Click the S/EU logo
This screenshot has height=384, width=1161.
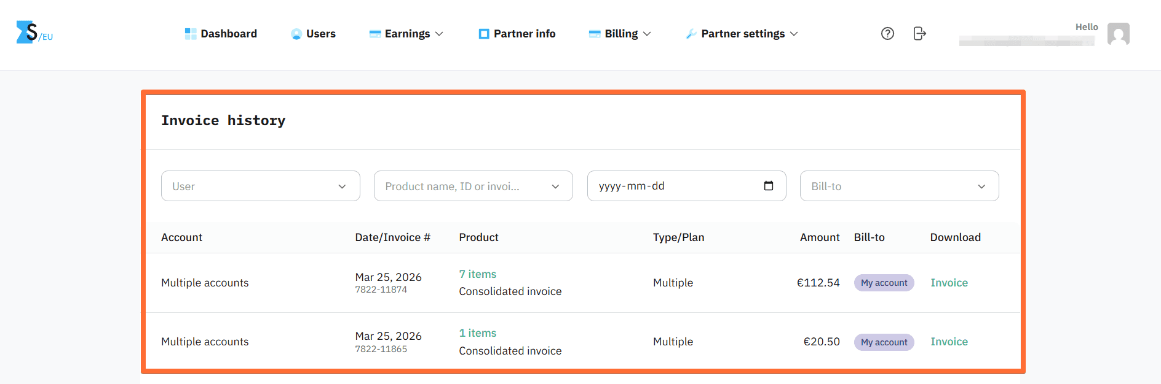[34, 33]
